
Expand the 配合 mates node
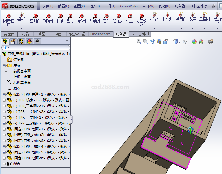click(x=4, y=164)
